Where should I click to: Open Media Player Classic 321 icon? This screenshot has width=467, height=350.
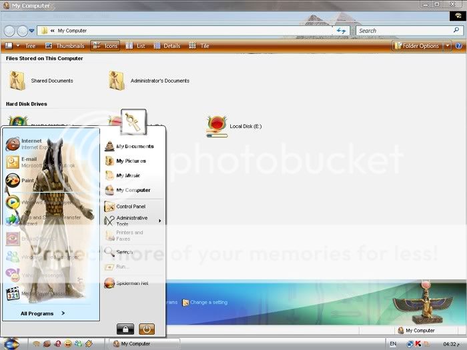pyautogui.click(x=13, y=293)
